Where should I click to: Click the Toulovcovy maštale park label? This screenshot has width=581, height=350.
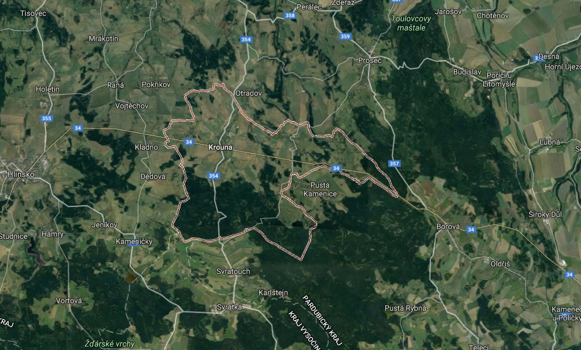pyautogui.click(x=411, y=23)
